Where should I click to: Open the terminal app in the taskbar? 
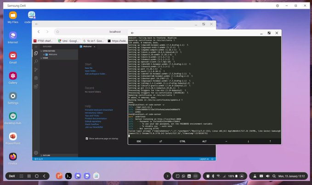pos(68,176)
